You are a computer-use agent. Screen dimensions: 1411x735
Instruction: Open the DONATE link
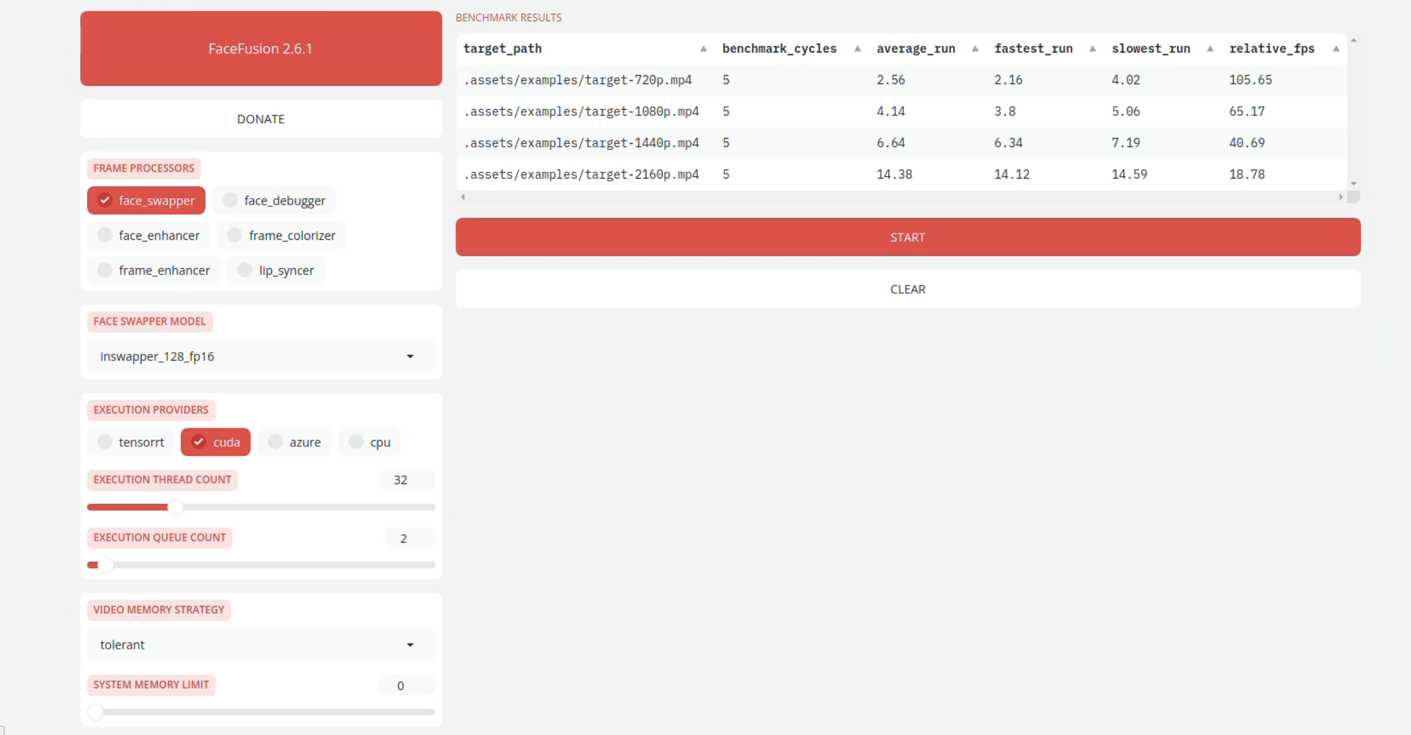click(x=261, y=119)
